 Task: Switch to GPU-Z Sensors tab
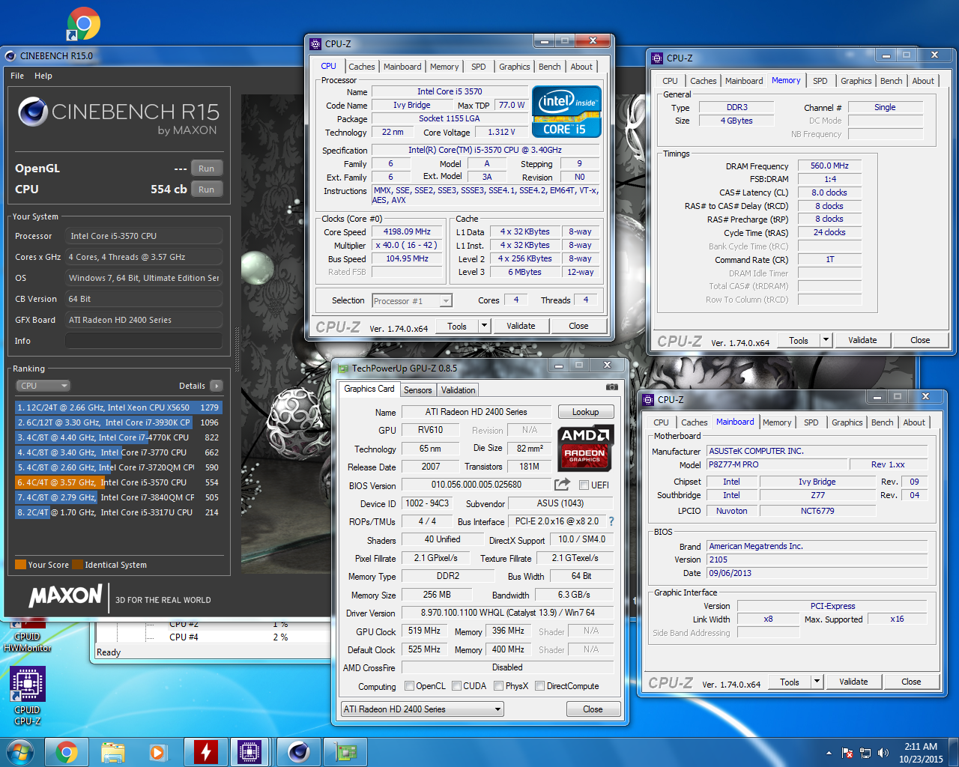418,390
